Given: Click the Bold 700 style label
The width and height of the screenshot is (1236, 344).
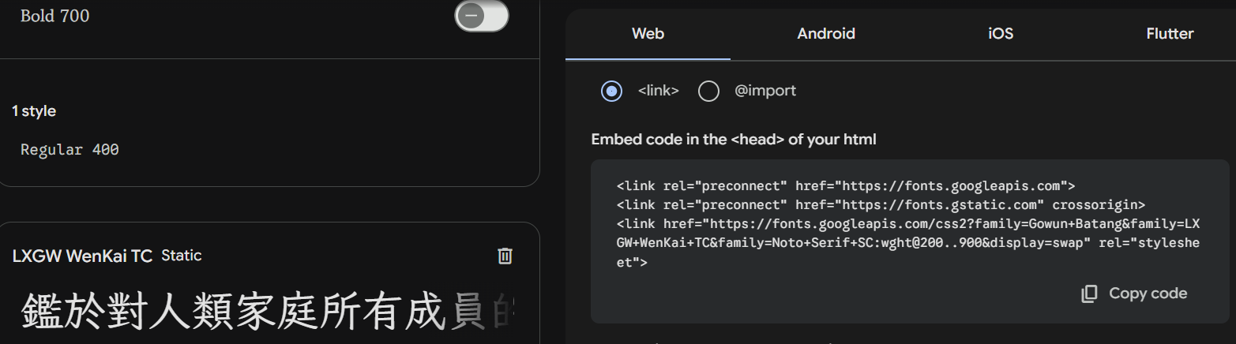Looking at the screenshot, I should pos(54,16).
